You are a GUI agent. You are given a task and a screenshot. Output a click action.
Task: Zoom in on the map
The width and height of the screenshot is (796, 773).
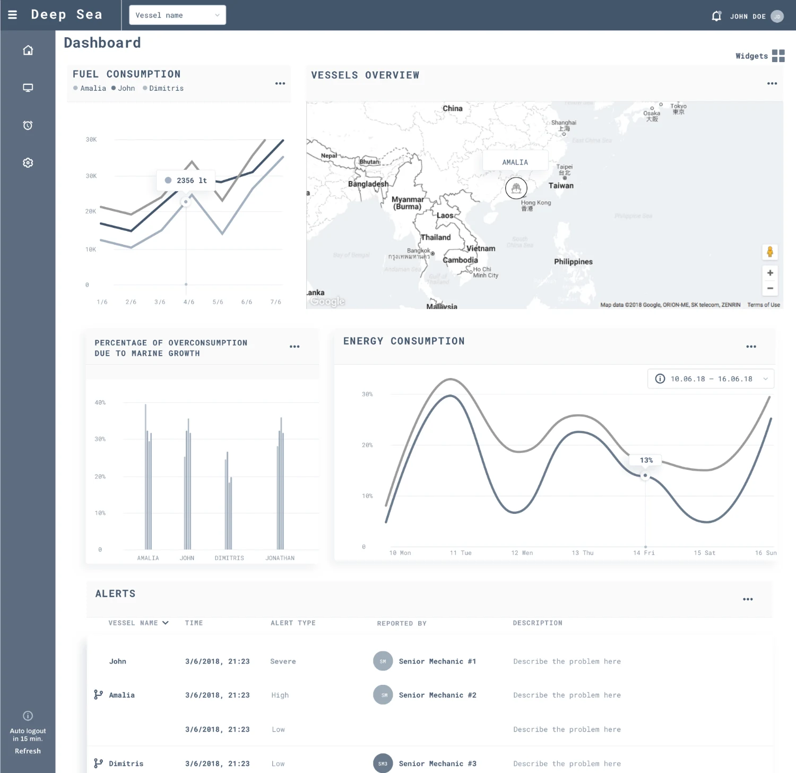[770, 273]
